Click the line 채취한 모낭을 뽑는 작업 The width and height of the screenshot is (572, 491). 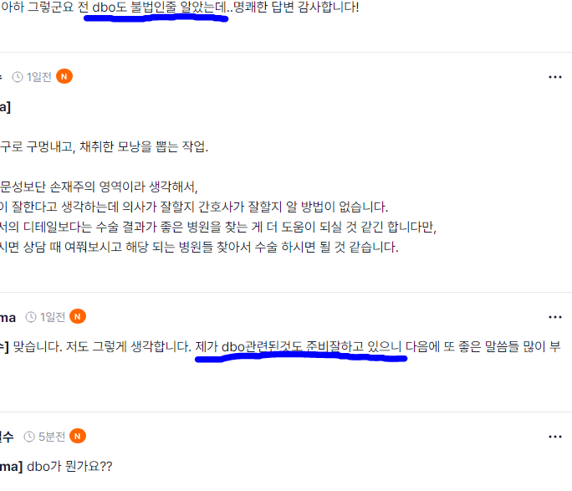(144, 146)
